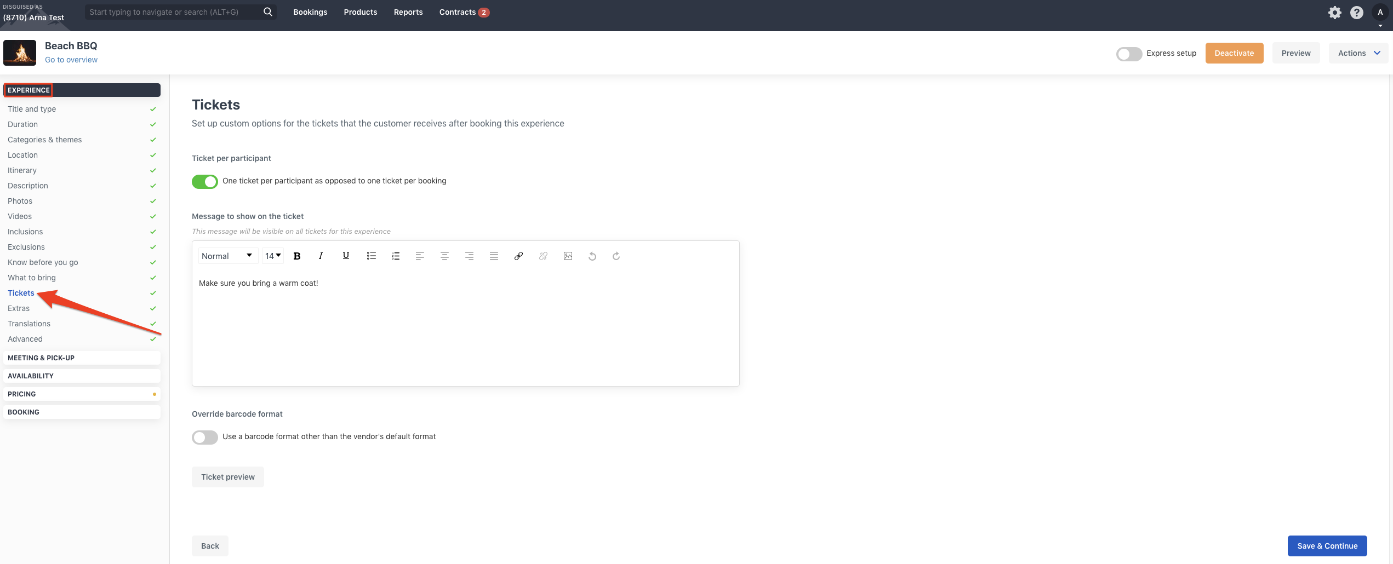Remove link with the unlink icon
This screenshot has width=1393, height=564.
[543, 256]
